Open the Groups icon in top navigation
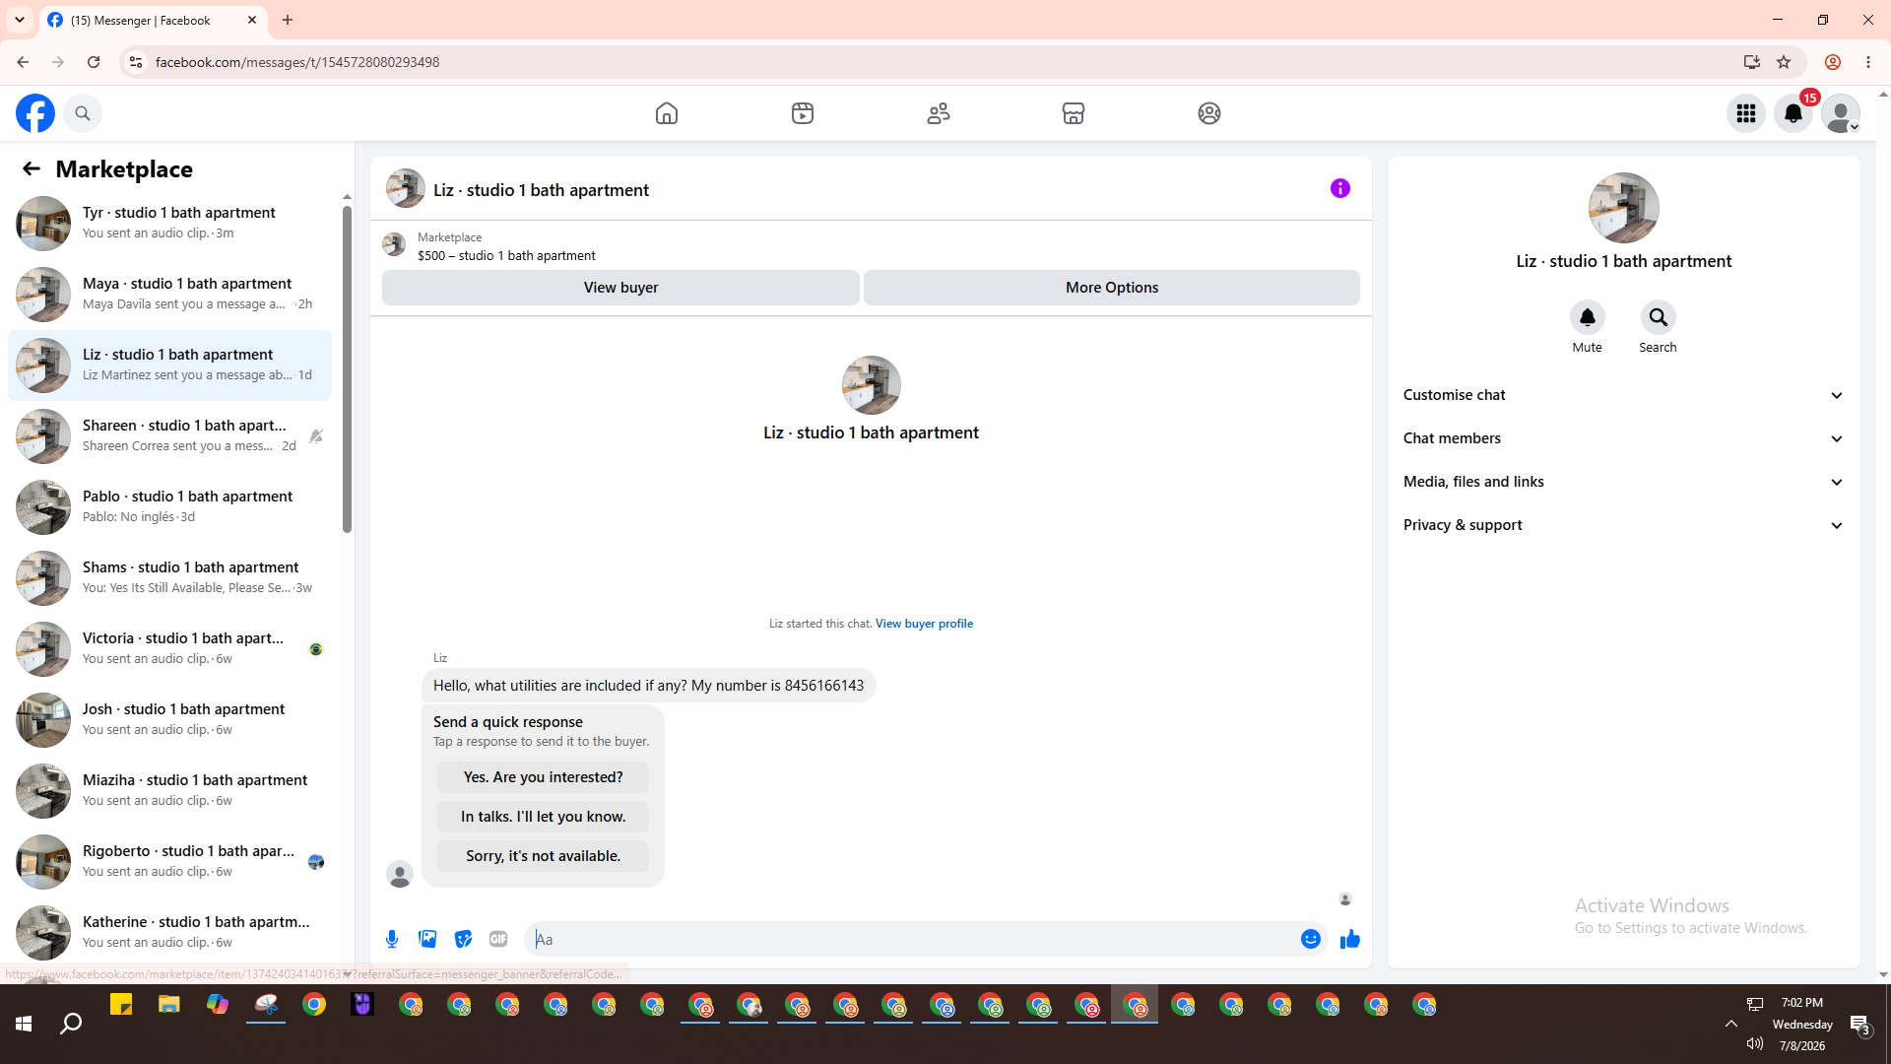Viewport: 1891px width, 1064px height. (1209, 113)
